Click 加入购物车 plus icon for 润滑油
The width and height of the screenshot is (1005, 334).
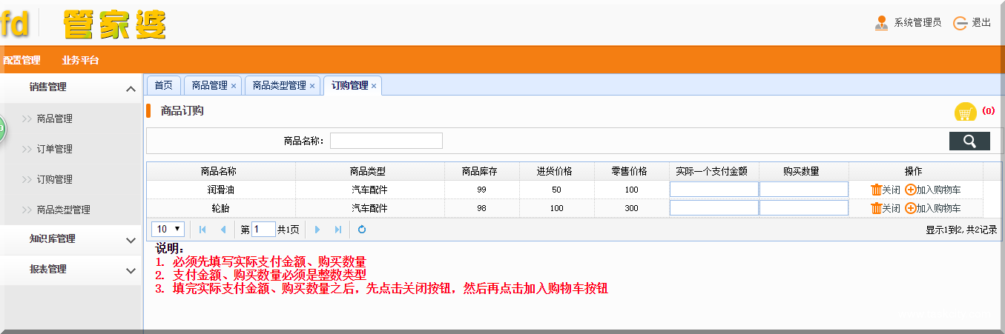[911, 190]
